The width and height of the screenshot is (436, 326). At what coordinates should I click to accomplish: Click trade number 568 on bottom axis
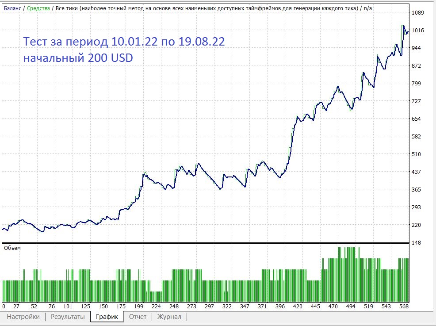click(x=404, y=306)
